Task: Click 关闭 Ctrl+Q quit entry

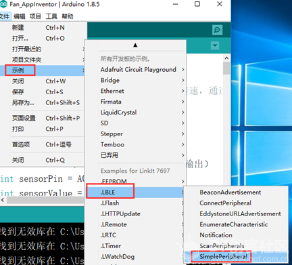Action: coord(43,160)
